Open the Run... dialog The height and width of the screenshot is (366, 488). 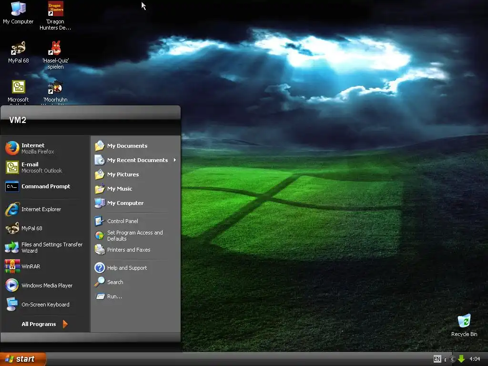(x=136, y=296)
